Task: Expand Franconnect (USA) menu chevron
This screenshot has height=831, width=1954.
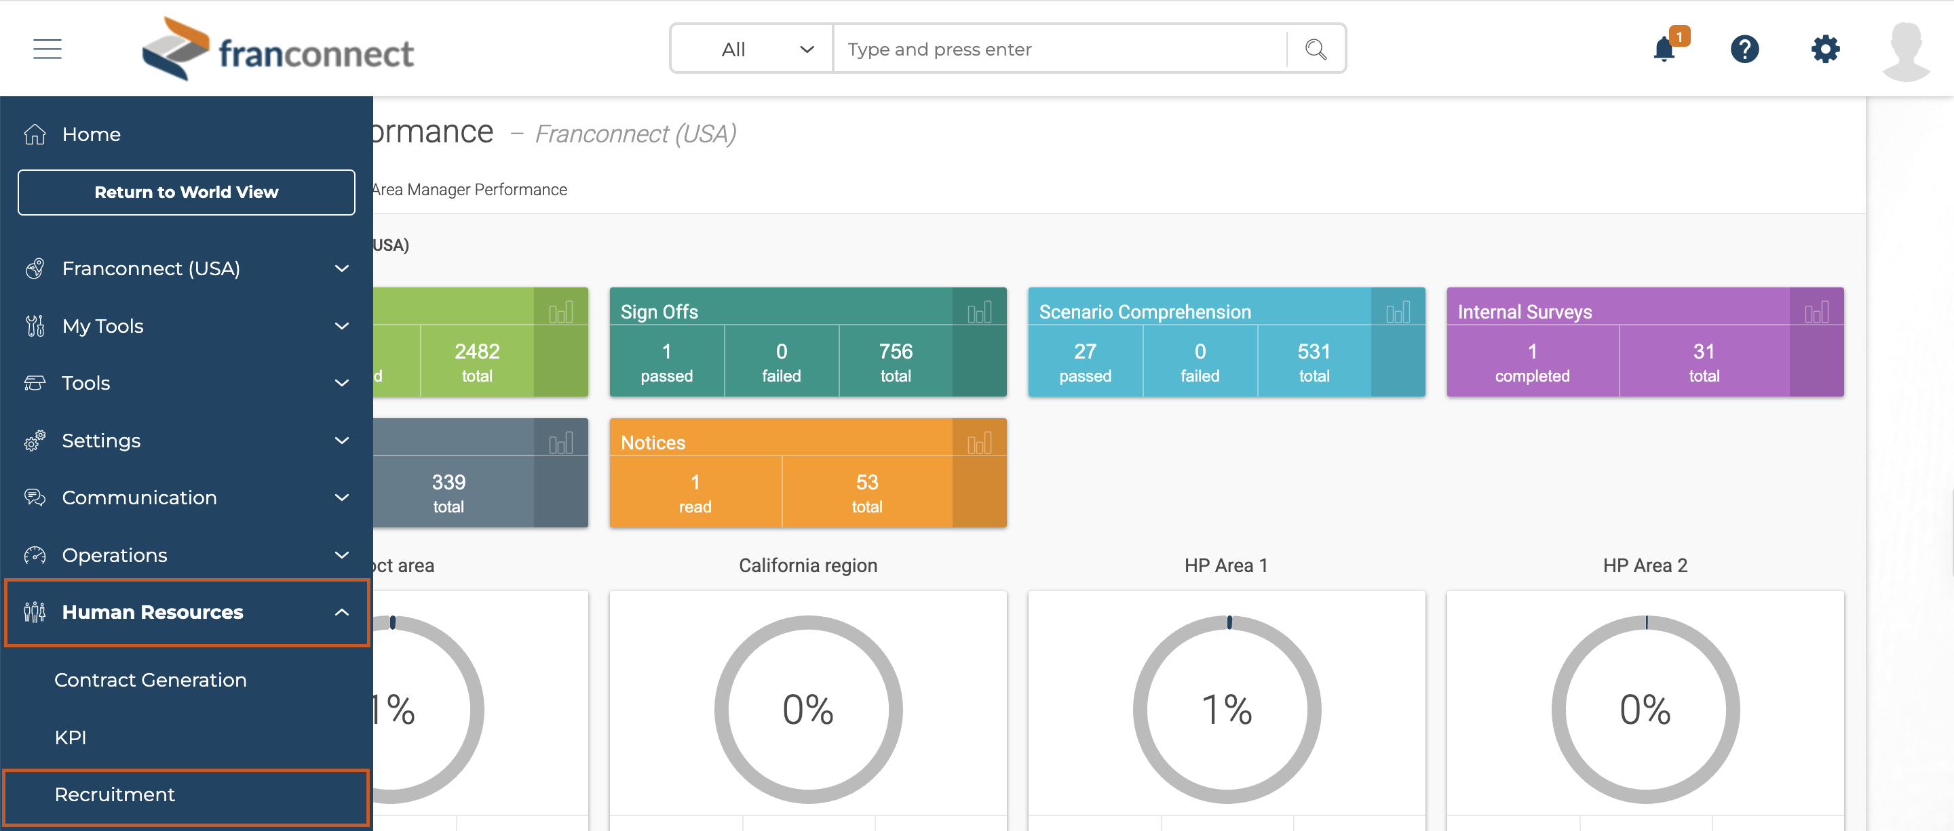Action: 342,268
